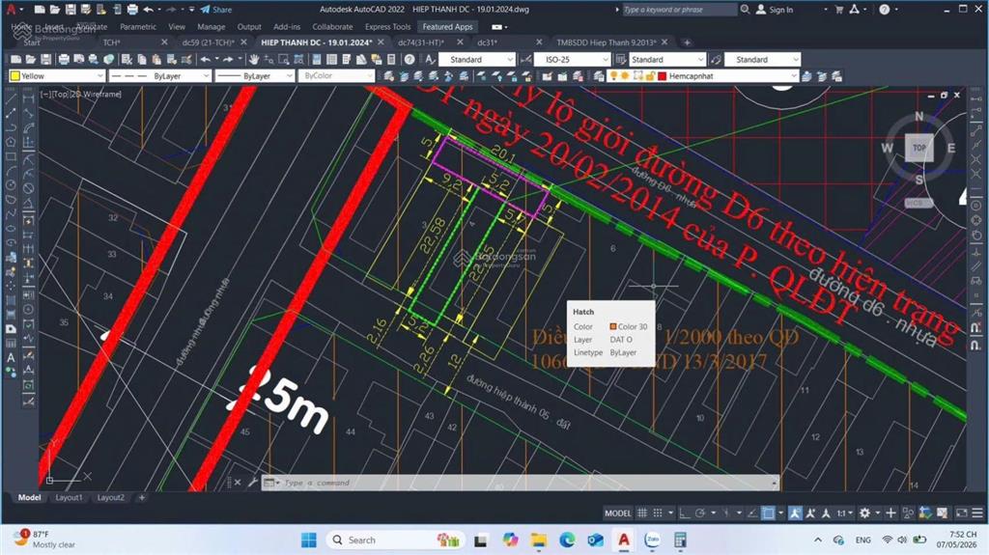Add a new drawing tab with the plus button

[x=687, y=42]
